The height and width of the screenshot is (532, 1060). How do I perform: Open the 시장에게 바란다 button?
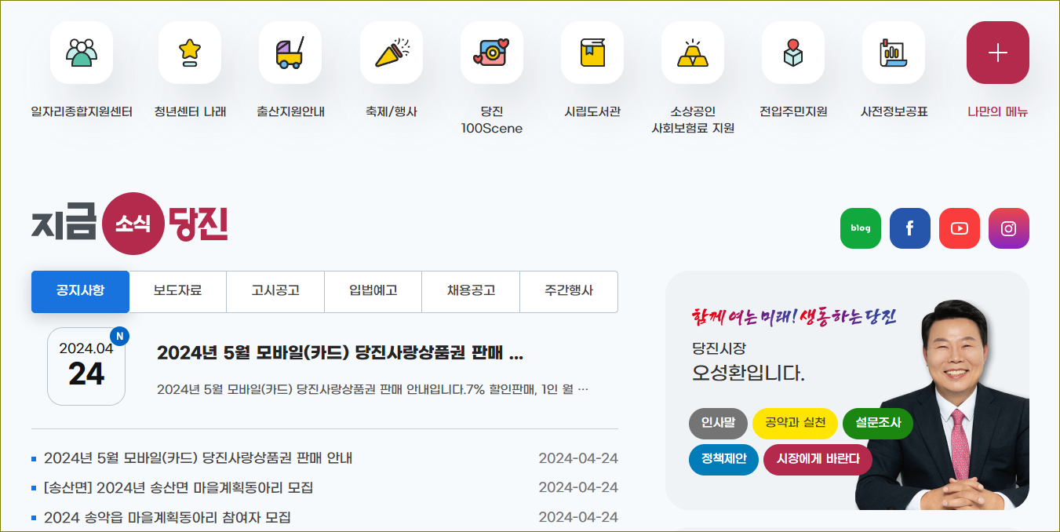pos(818,461)
